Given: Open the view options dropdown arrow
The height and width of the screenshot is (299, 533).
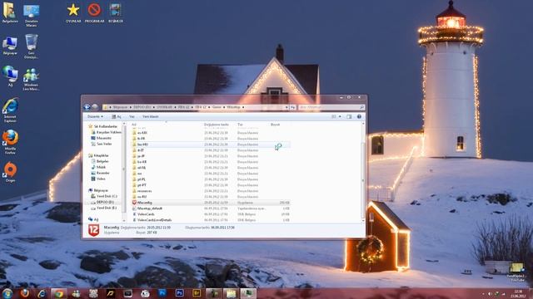Looking at the screenshot, I should 340,116.
